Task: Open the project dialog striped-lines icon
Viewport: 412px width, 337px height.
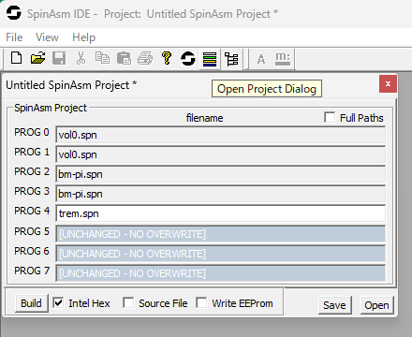Action: click(210, 59)
